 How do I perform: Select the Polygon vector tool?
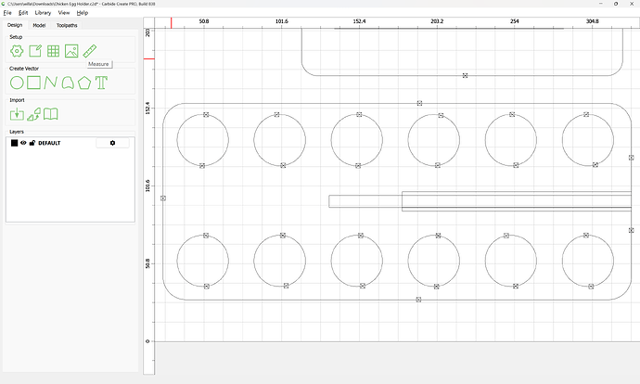point(84,83)
